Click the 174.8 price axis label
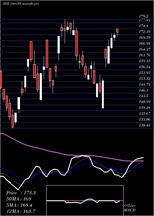This screenshot has height=216, width=154. [x=144, y=26]
